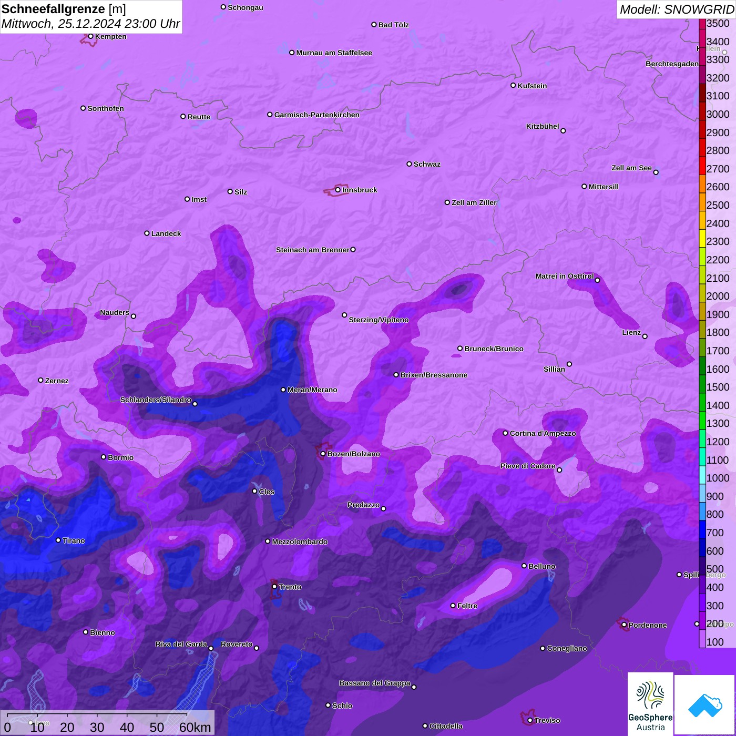The image size is (736, 736).
Task: Click the Schneefallgrenze [m] title
Action: click(x=64, y=9)
